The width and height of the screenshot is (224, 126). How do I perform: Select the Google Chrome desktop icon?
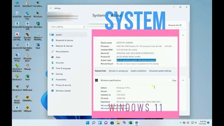point(17,99)
